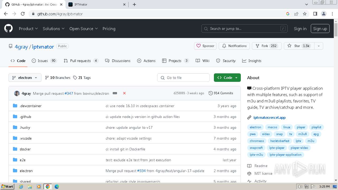Open the .github folder
Viewport: 338px width, 190px height.
point(25,117)
